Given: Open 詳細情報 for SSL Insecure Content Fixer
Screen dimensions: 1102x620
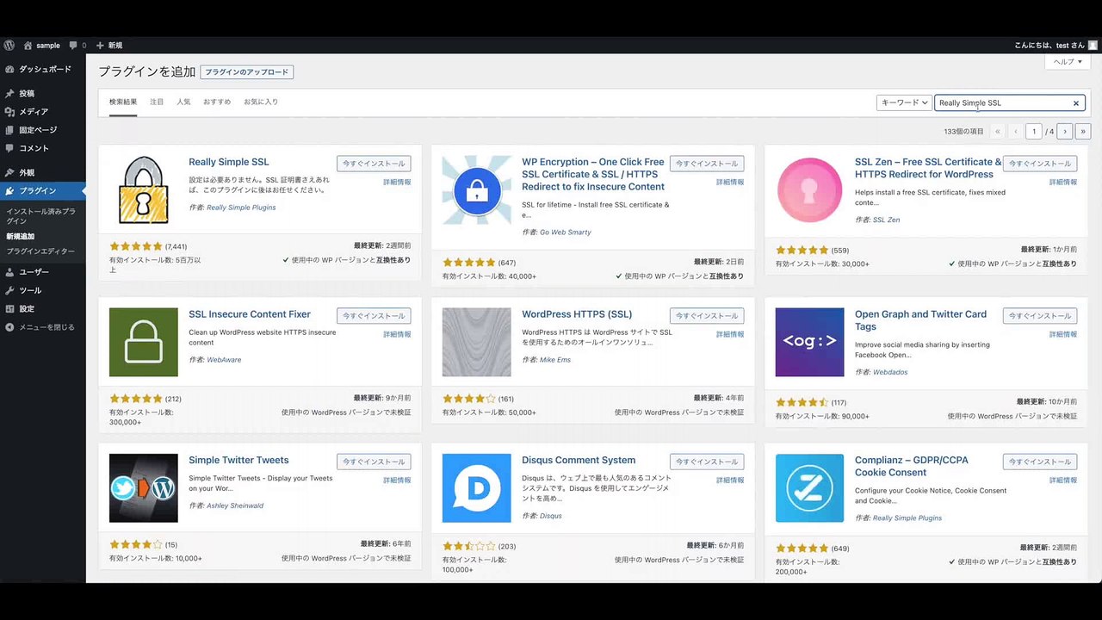Looking at the screenshot, I should [397, 335].
